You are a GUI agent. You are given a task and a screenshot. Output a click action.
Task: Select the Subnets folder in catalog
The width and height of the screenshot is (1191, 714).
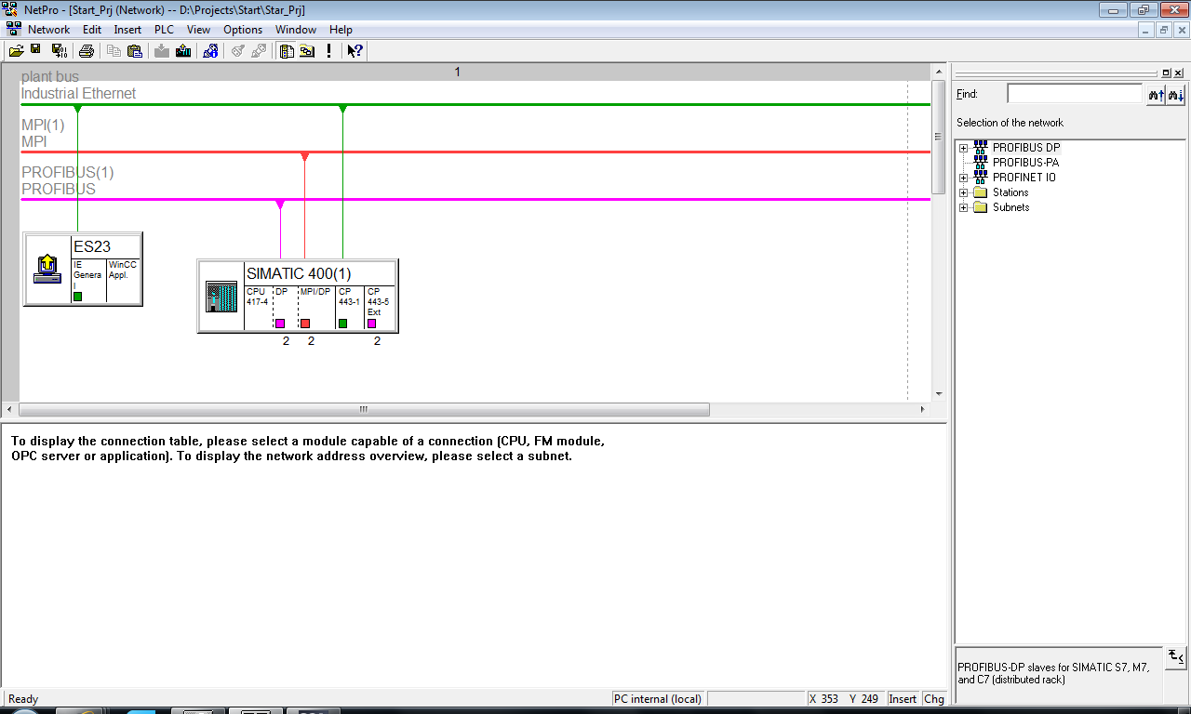coord(1010,207)
